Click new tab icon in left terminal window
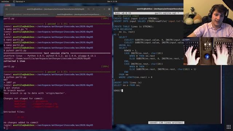 coord(7,9)
